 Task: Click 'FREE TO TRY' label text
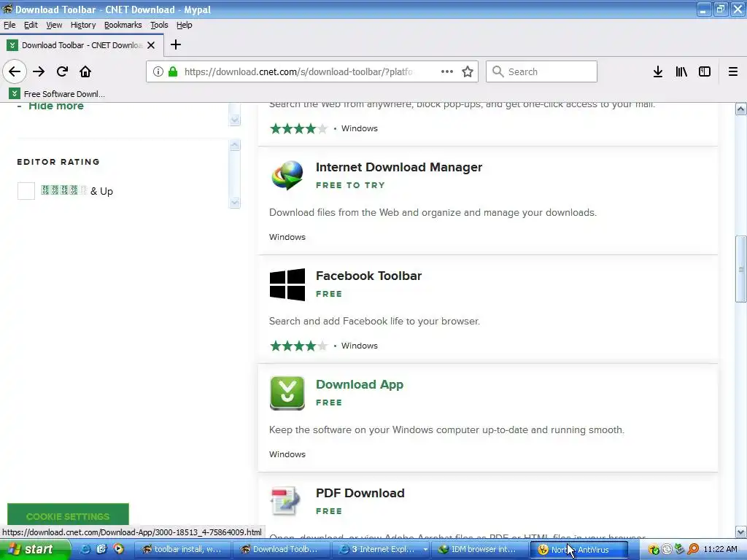click(350, 185)
